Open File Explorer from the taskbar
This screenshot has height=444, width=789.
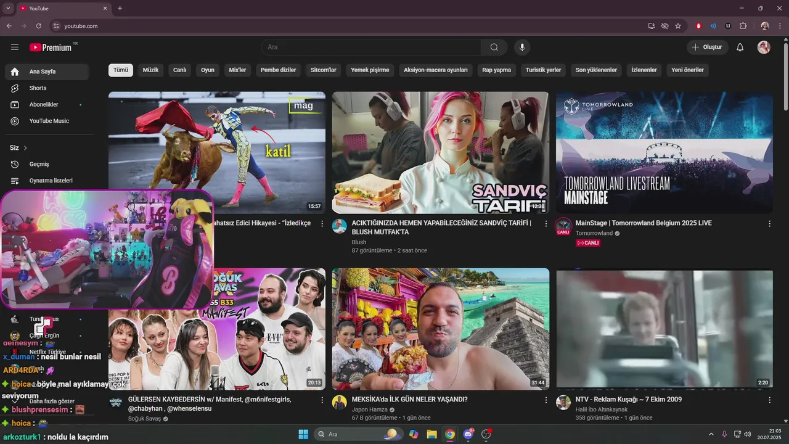(x=431, y=434)
